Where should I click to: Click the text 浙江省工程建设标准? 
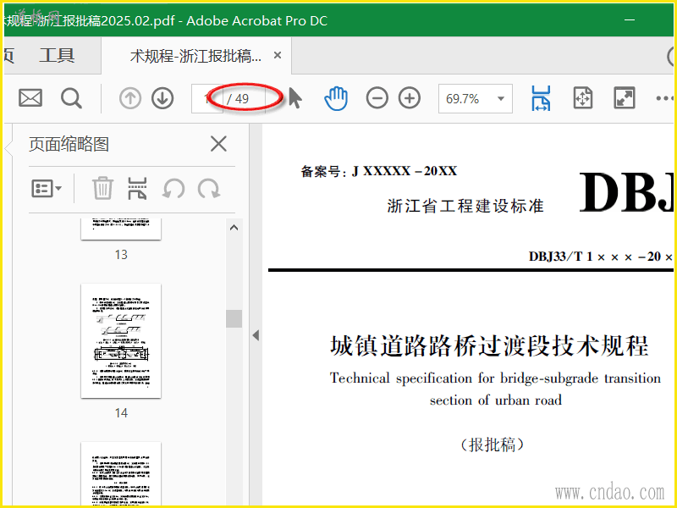[465, 206]
